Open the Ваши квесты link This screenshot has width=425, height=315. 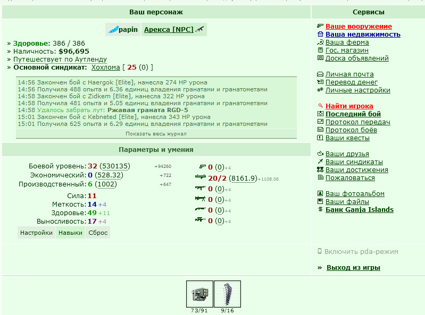point(347,138)
